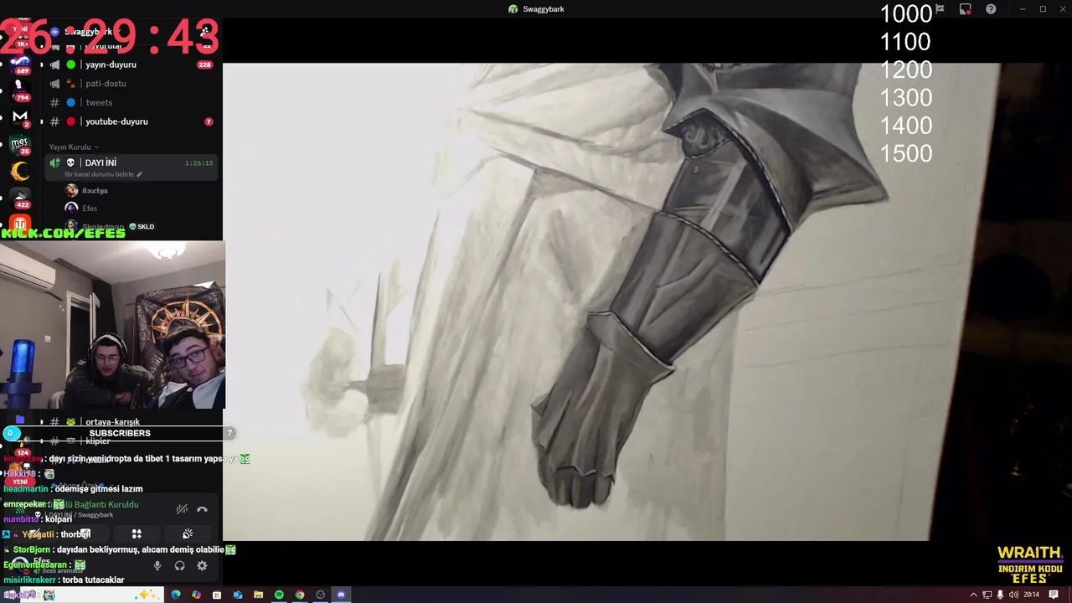This screenshot has width=1072, height=603.
Task: Open Discord help question mark icon
Action: (x=991, y=9)
